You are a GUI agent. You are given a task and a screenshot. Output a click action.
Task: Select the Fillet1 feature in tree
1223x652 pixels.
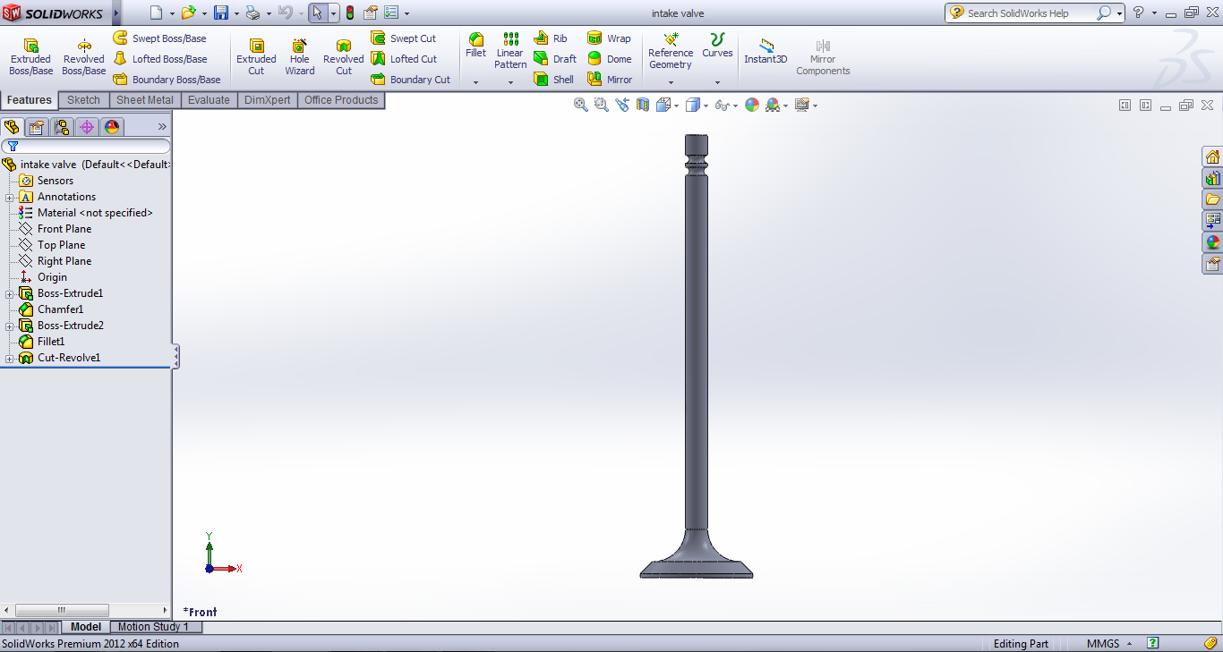41,342
